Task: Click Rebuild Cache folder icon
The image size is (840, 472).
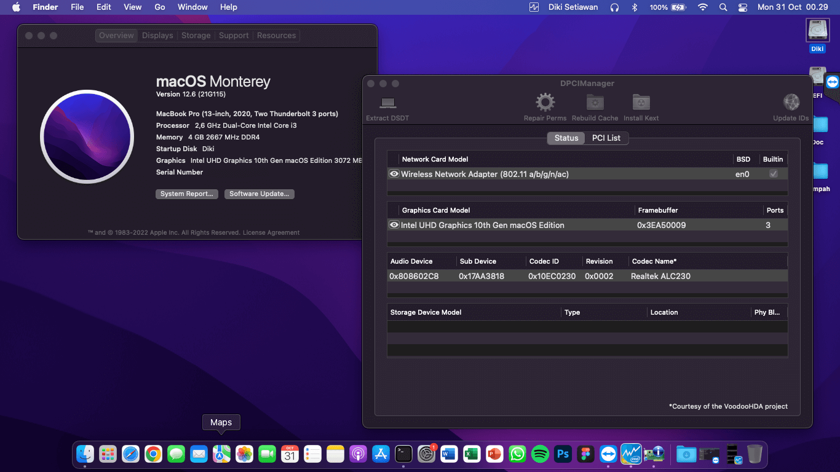Action: pos(595,102)
